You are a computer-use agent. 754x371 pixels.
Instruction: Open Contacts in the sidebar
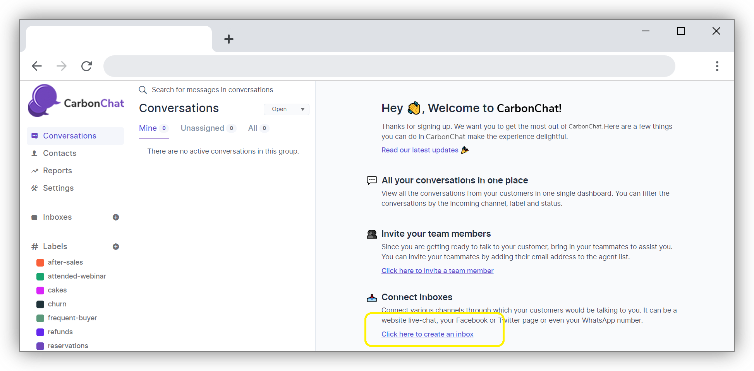point(60,153)
